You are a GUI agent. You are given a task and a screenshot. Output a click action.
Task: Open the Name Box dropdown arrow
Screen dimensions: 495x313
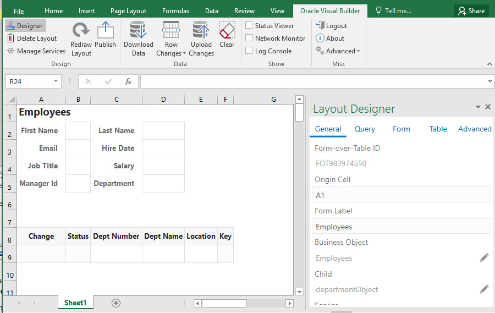(56, 81)
